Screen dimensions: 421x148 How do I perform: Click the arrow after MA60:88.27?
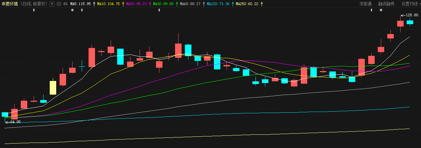pos(204,4)
